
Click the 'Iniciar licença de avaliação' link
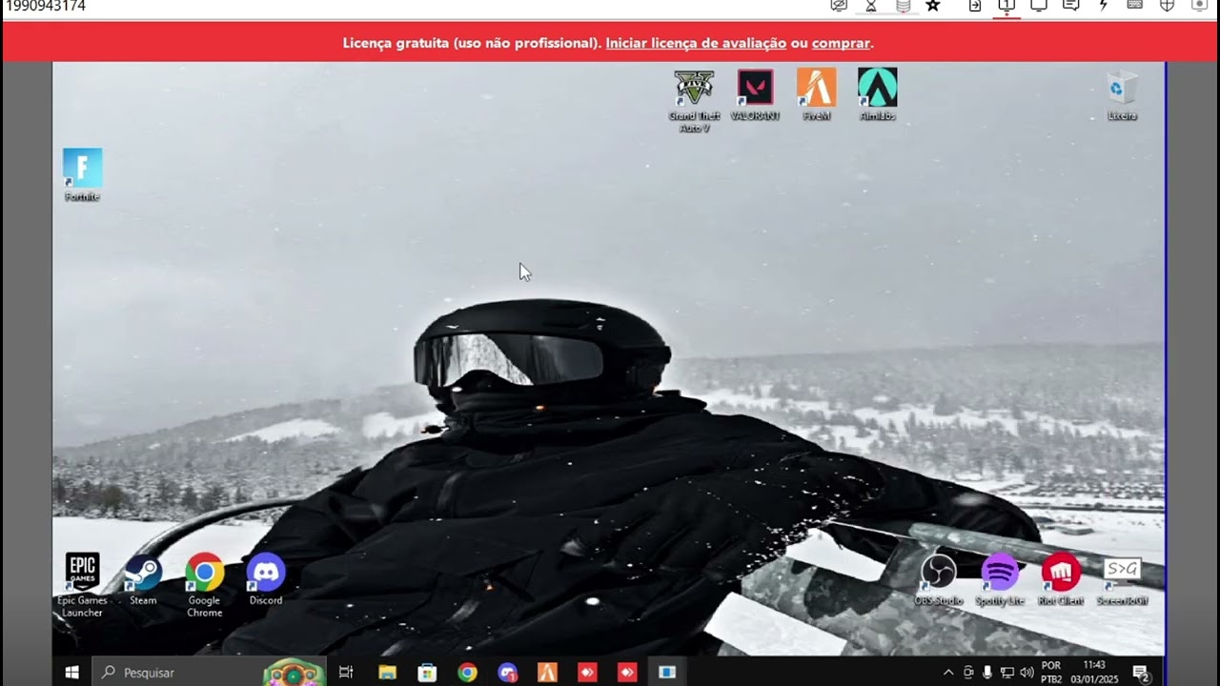pos(696,43)
